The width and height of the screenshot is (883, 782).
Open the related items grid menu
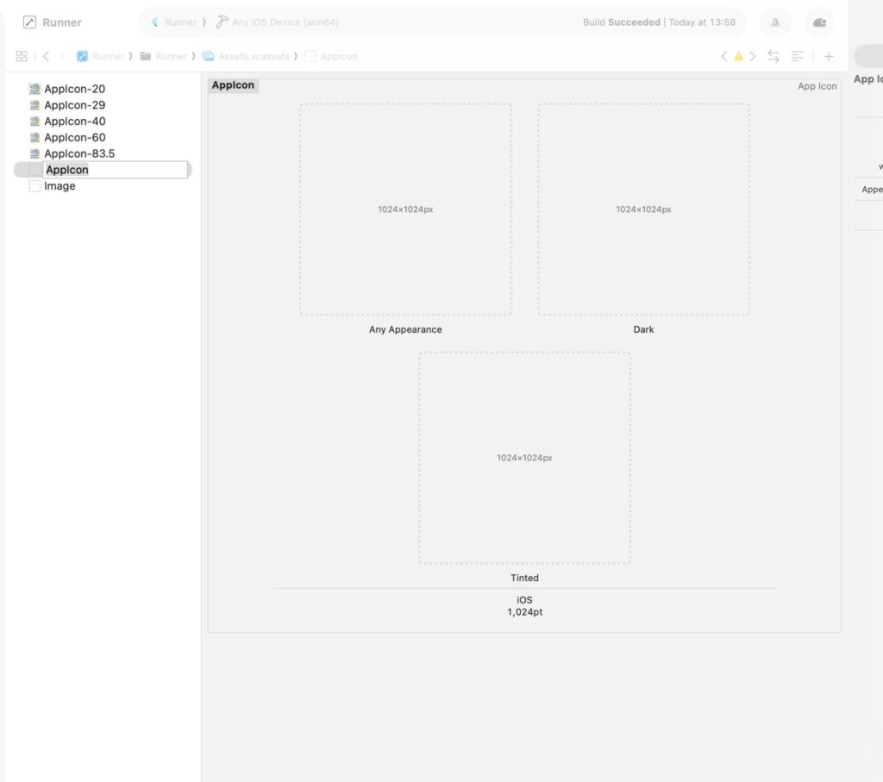click(x=22, y=56)
